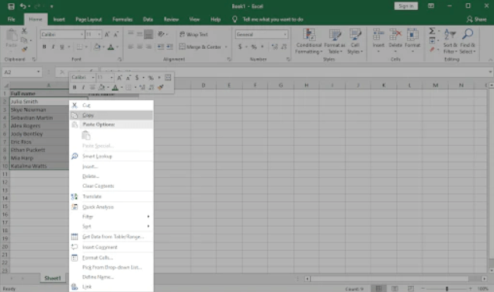This screenshot has width=494, height=292.
Task: Select the Sheet1 sheet tab
Action: (52, 278)
